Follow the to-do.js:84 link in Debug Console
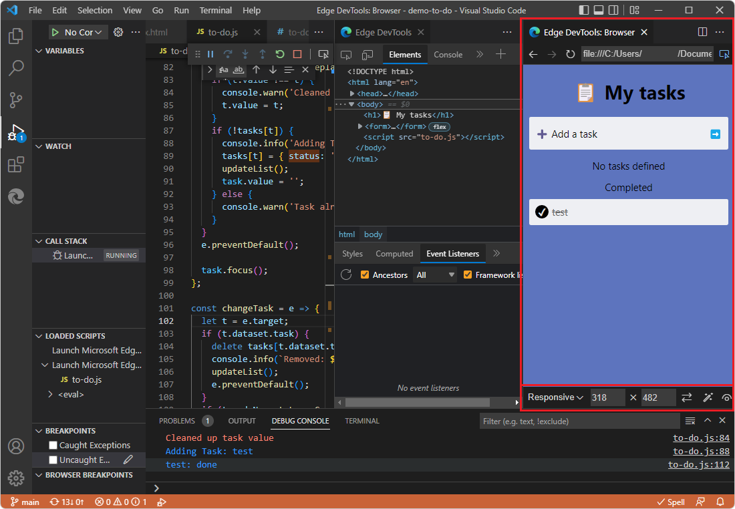735x509 pixels. point(699,438)
